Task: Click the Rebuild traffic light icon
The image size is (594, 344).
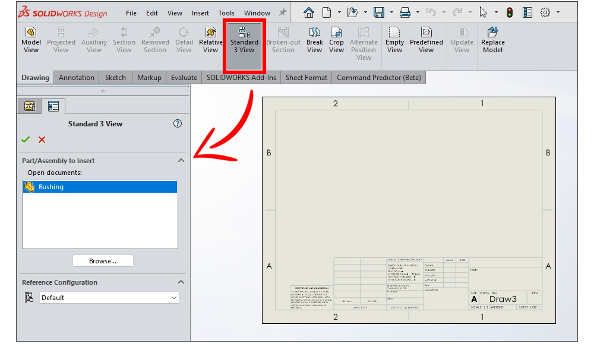Action: point(510,12)
